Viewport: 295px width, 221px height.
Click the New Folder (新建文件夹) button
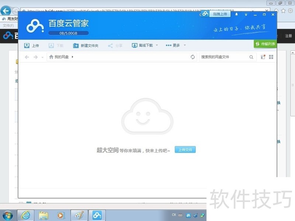coord(86,46)
